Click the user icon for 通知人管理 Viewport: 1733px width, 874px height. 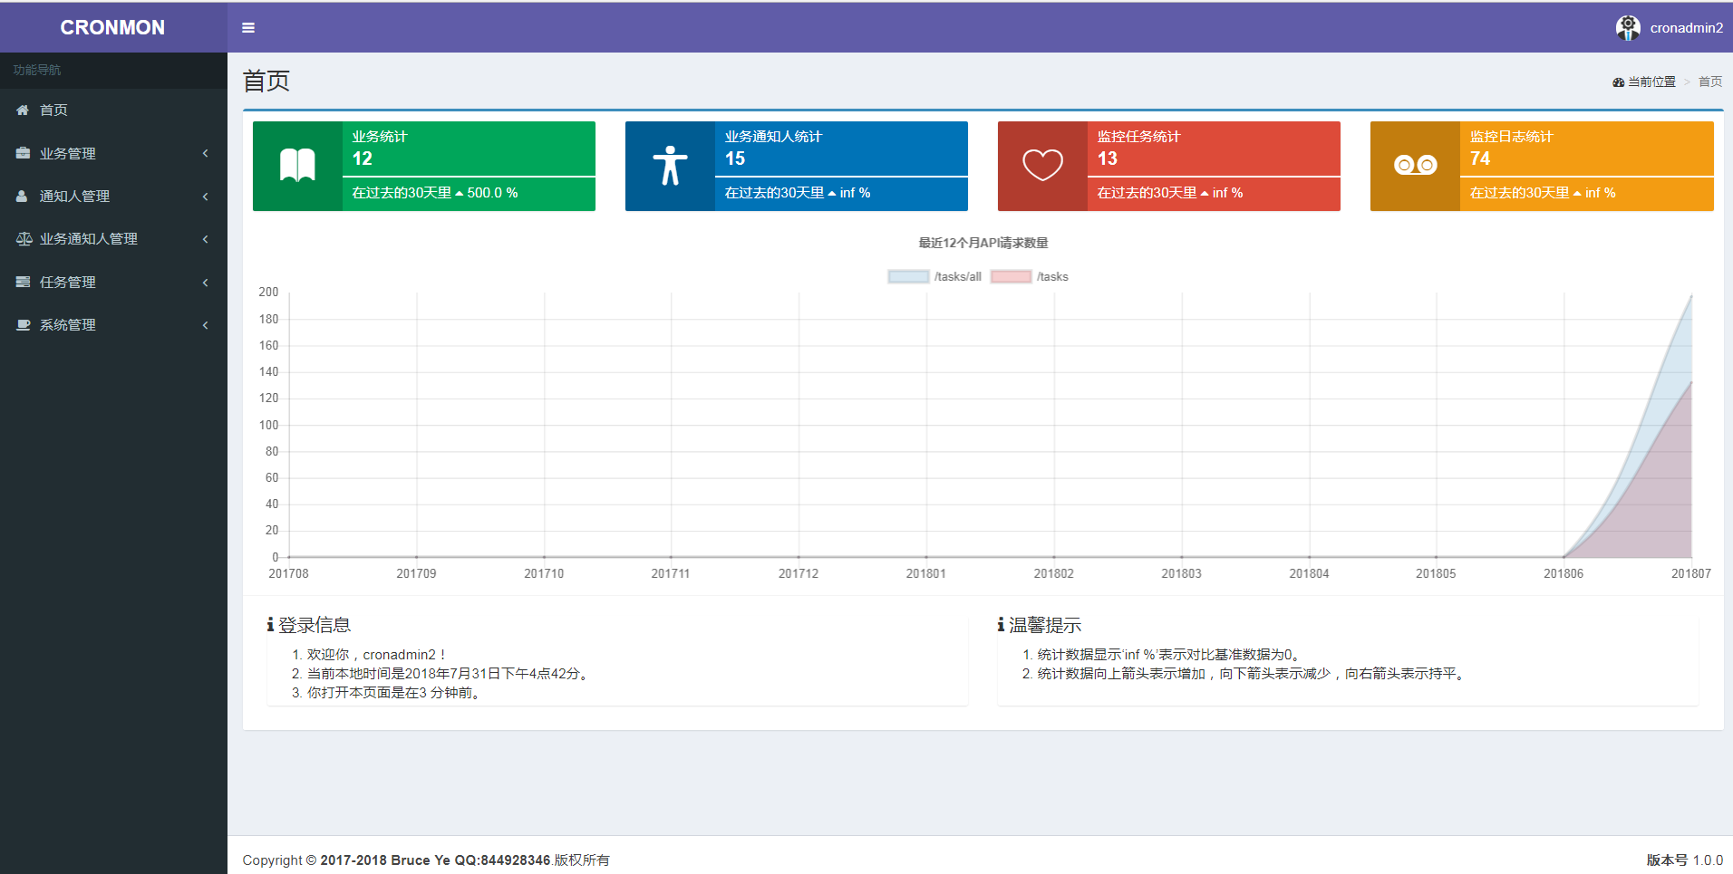(x=22, y=196)
